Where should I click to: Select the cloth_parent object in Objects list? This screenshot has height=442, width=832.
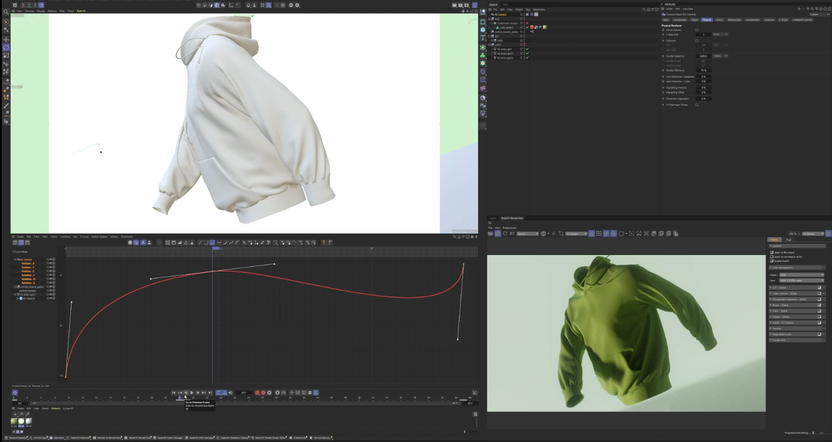point(506,27)
